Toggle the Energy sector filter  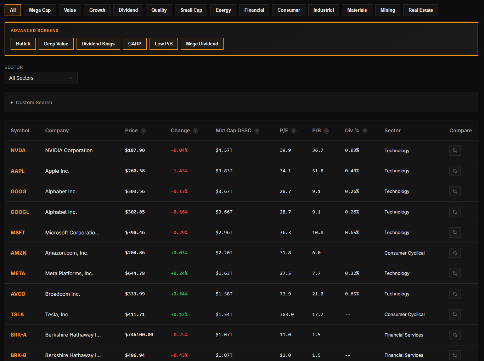tap(223, 10)
